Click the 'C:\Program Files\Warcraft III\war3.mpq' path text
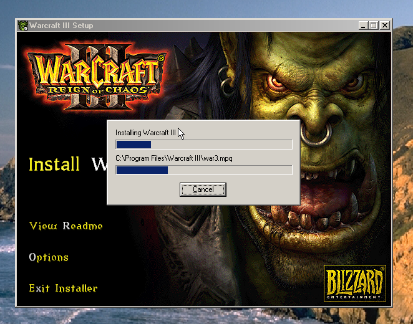 (x=174, y=158)
